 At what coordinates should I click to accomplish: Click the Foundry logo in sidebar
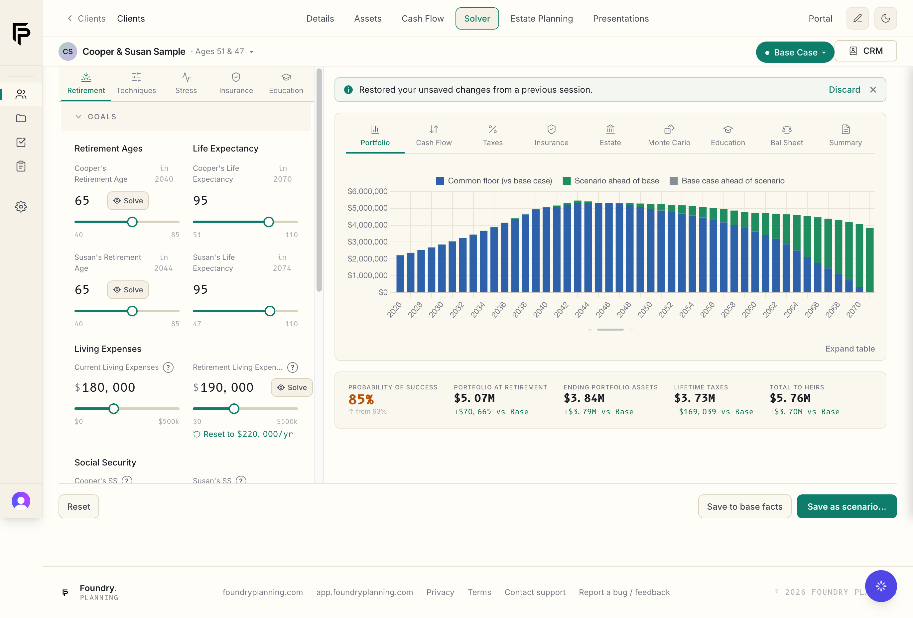click(x=21, y=33)
